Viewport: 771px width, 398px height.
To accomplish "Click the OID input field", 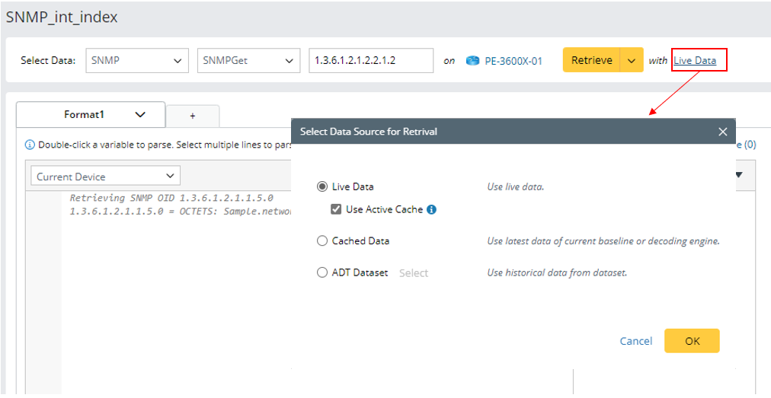I will click(371, 61).
